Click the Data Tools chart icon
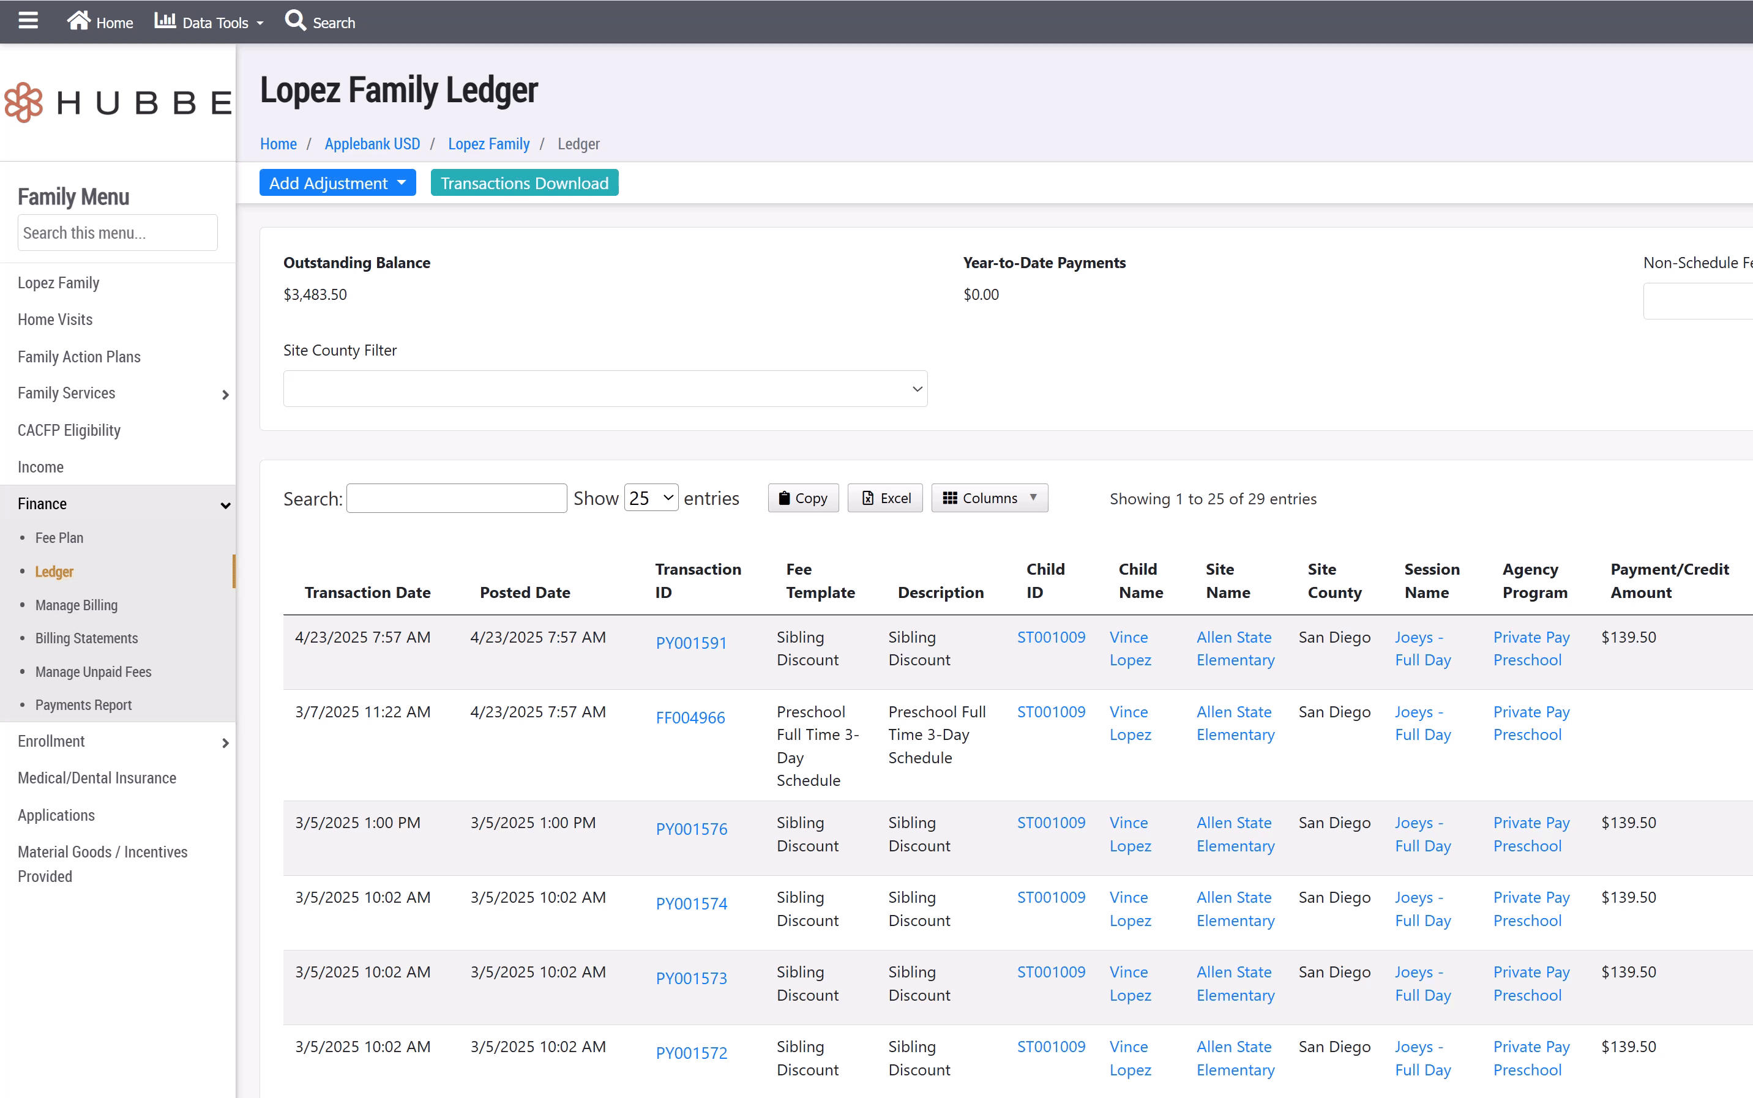The image size is (1753, 1098). (165, 20)
